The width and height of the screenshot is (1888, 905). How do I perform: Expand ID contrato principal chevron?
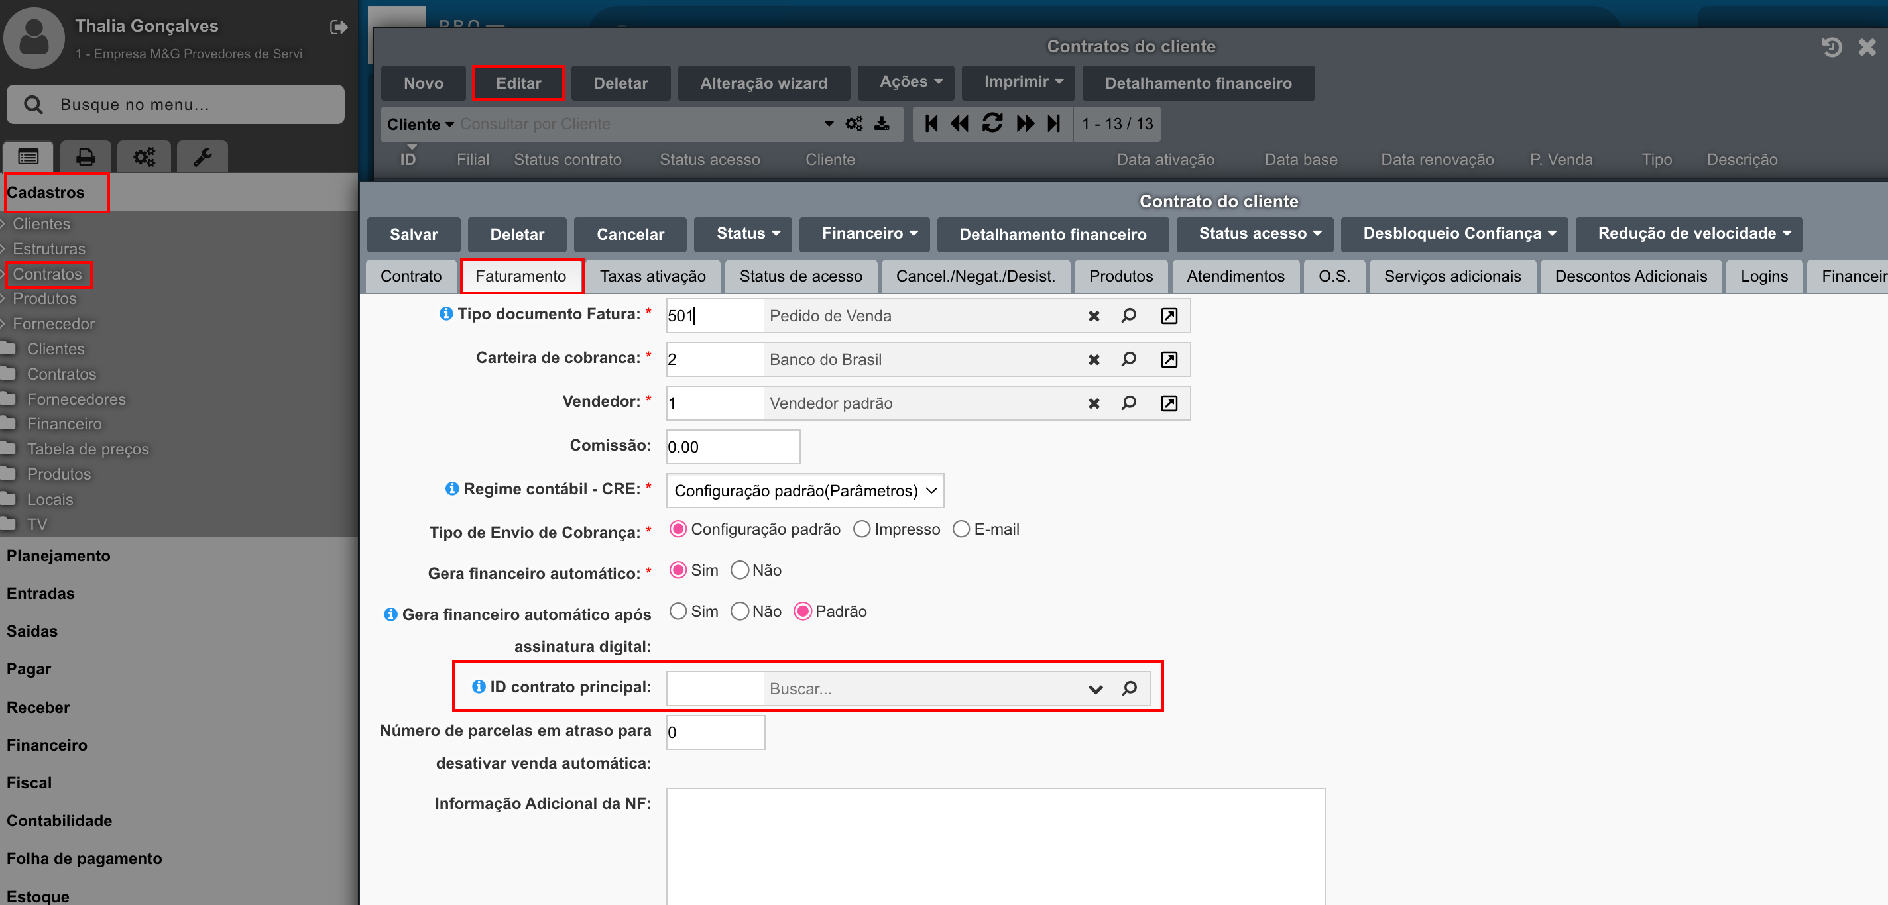coord(1095,689)
